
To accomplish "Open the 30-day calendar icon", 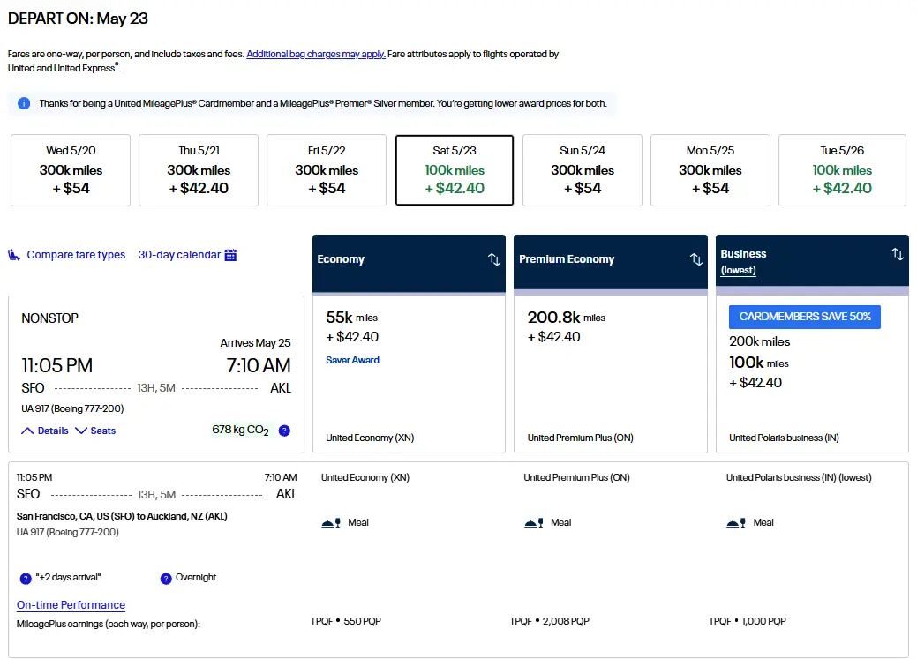I will coord(230,255).
